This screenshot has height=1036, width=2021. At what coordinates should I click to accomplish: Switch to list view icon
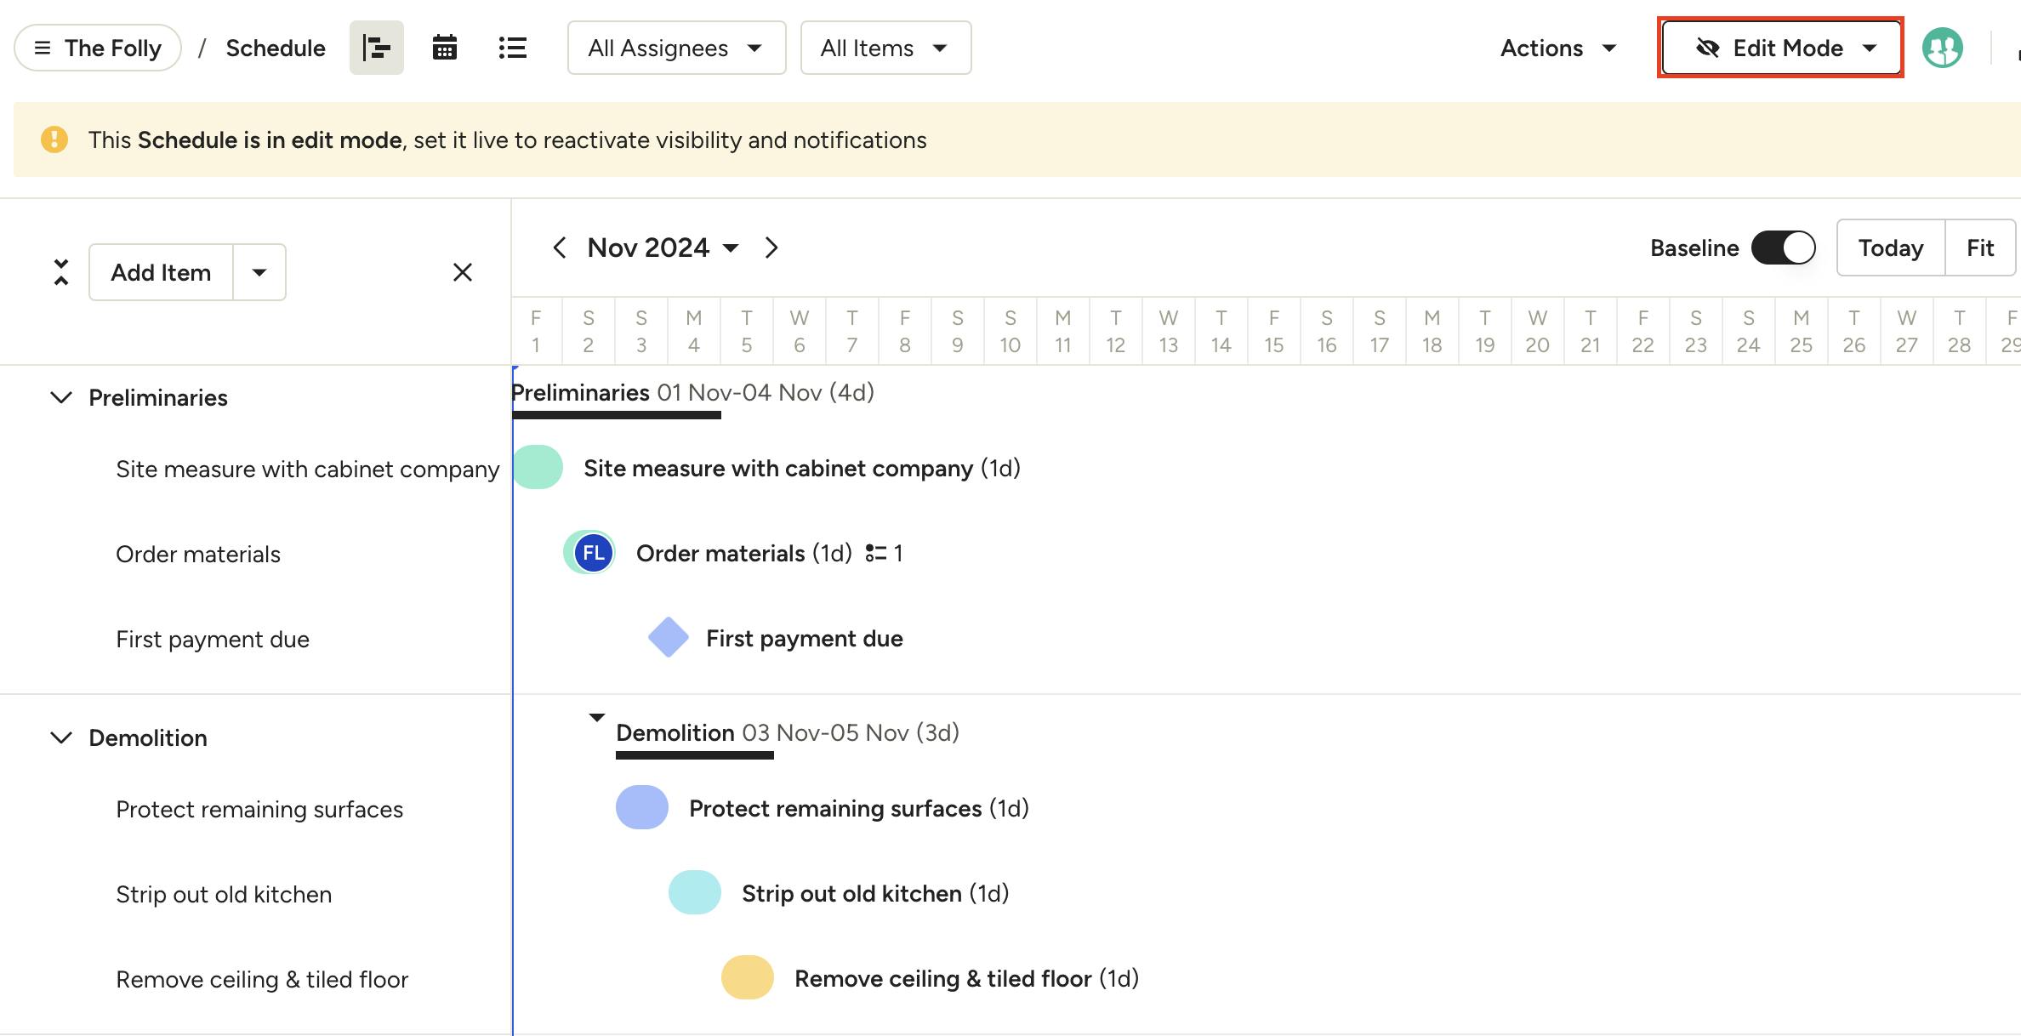coord(512,48)
